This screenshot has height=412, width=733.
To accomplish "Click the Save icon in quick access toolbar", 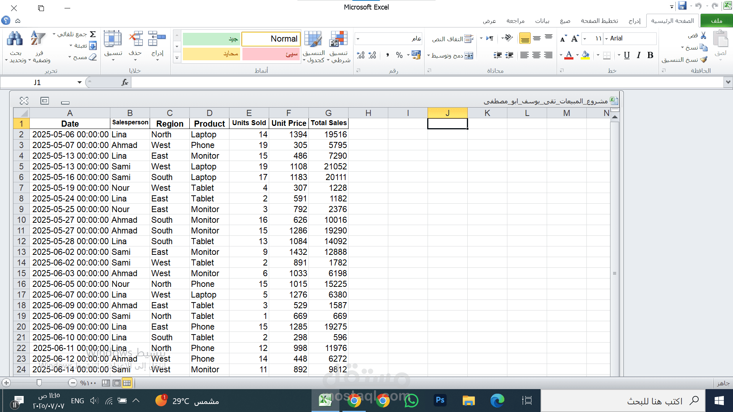I will click(682, 6).
